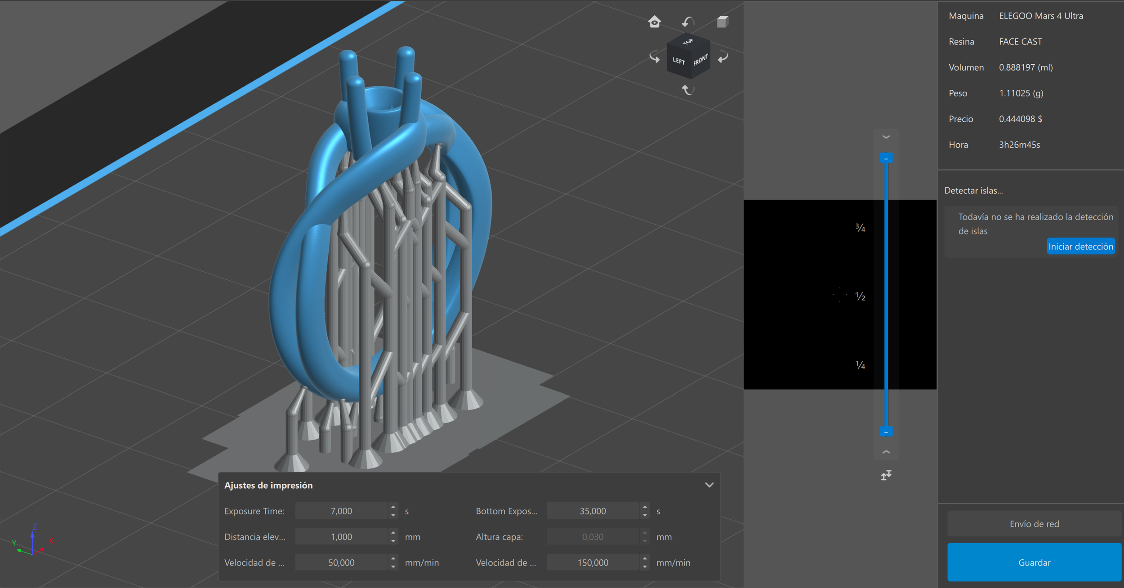The image size is (1124, 588).
Task: Click the Guardar button
Action: point(1034,562)
